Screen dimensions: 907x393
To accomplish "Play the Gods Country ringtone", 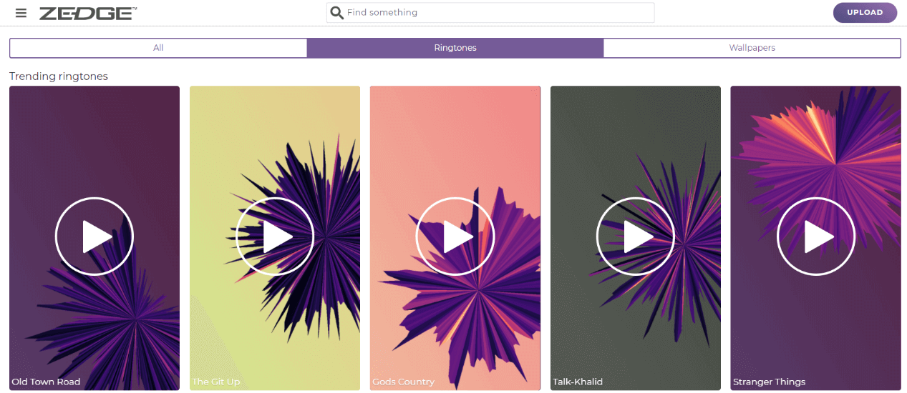I will click(455, 237).
